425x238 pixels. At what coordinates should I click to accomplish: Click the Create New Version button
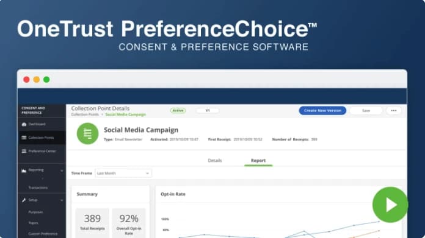(322, 111)
